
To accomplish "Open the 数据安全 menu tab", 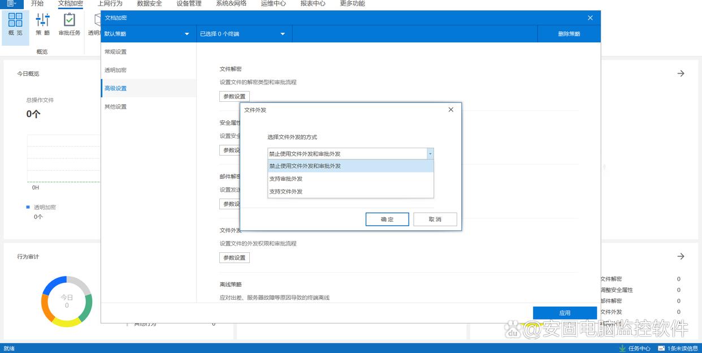I will [149, 3].
